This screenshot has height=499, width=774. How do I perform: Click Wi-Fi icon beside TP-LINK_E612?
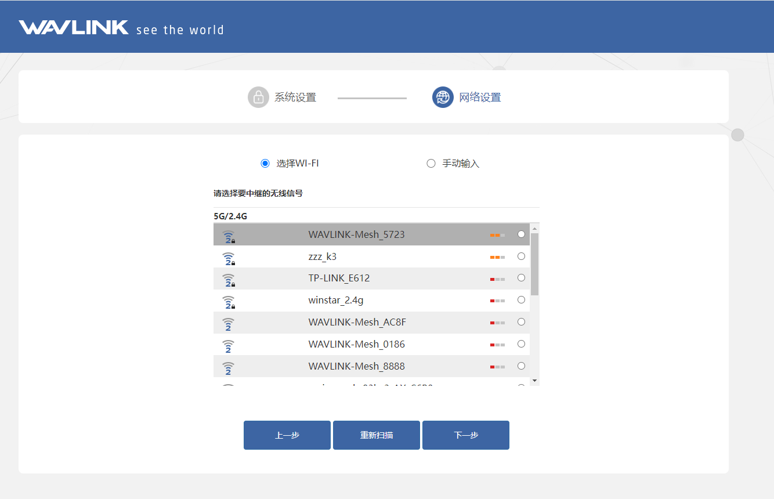point(229,280)
